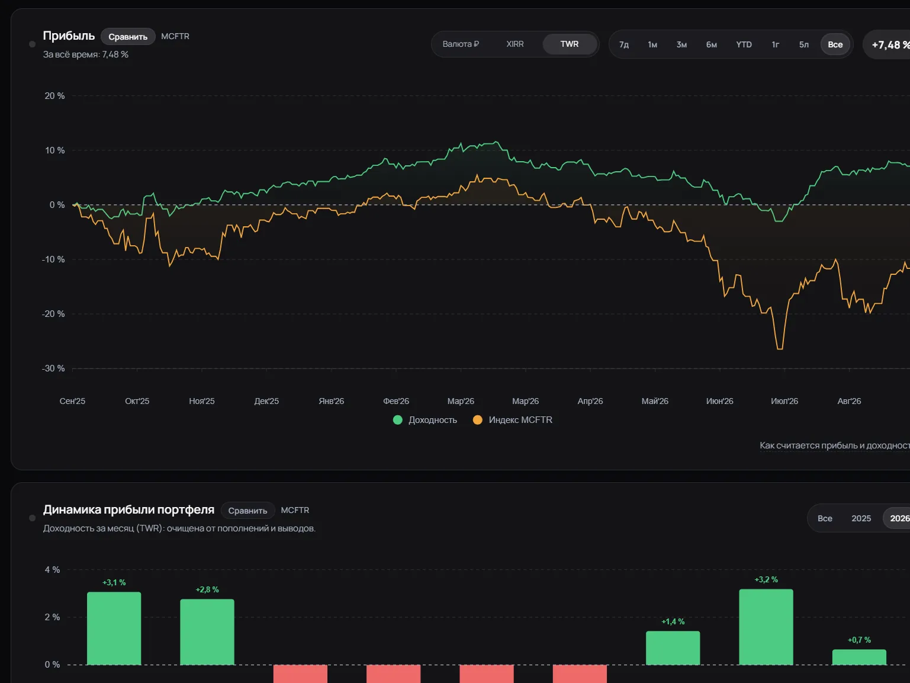Select the 7д time range
The image size is (910, 683).
[624, 44]
